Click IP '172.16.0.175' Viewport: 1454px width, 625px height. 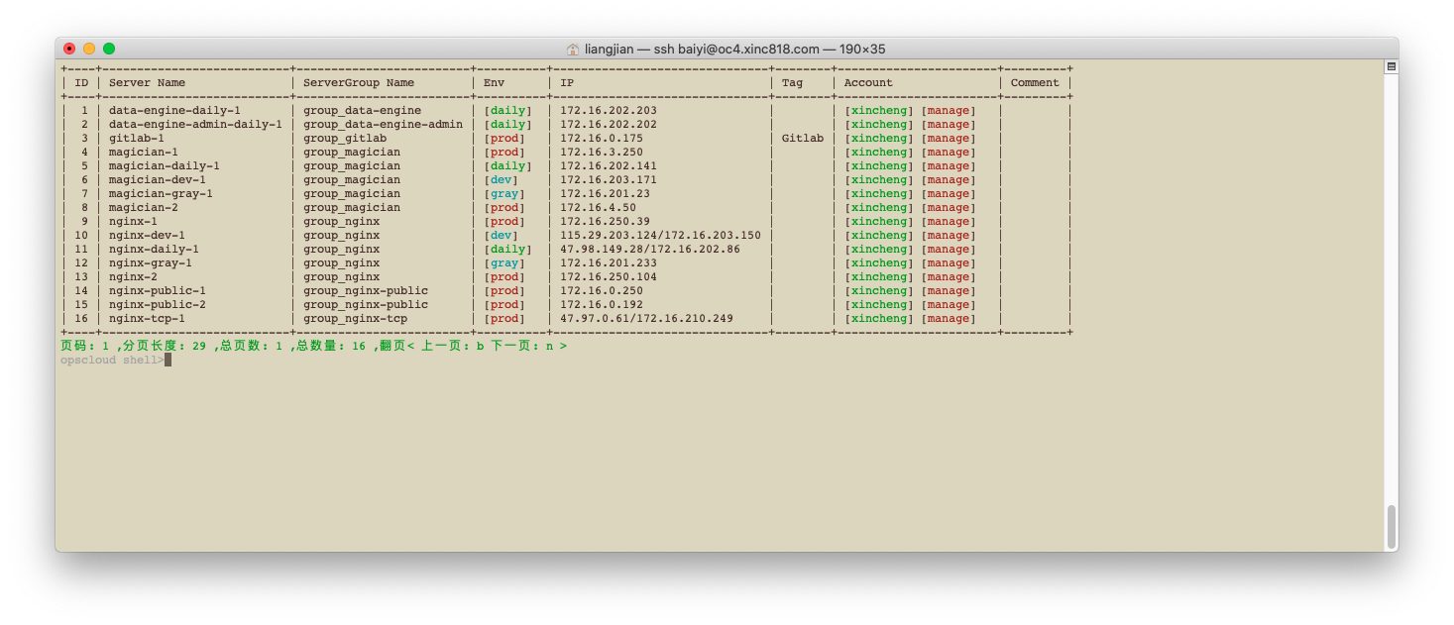pyautogui.click(x=602, y=139)
